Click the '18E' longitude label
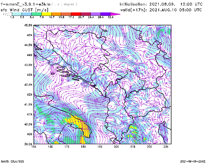The image size is (211, 163). [83, 147]
